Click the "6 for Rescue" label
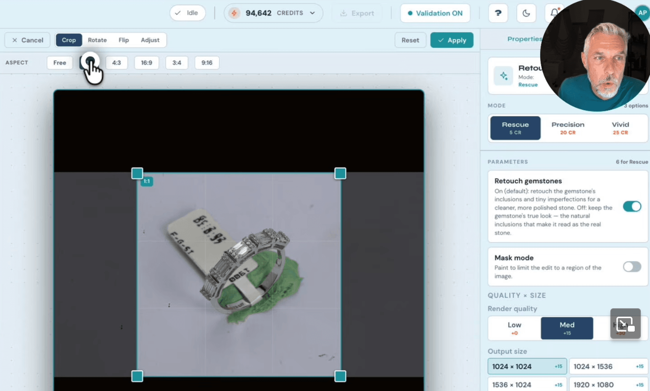 pos(632,162)
